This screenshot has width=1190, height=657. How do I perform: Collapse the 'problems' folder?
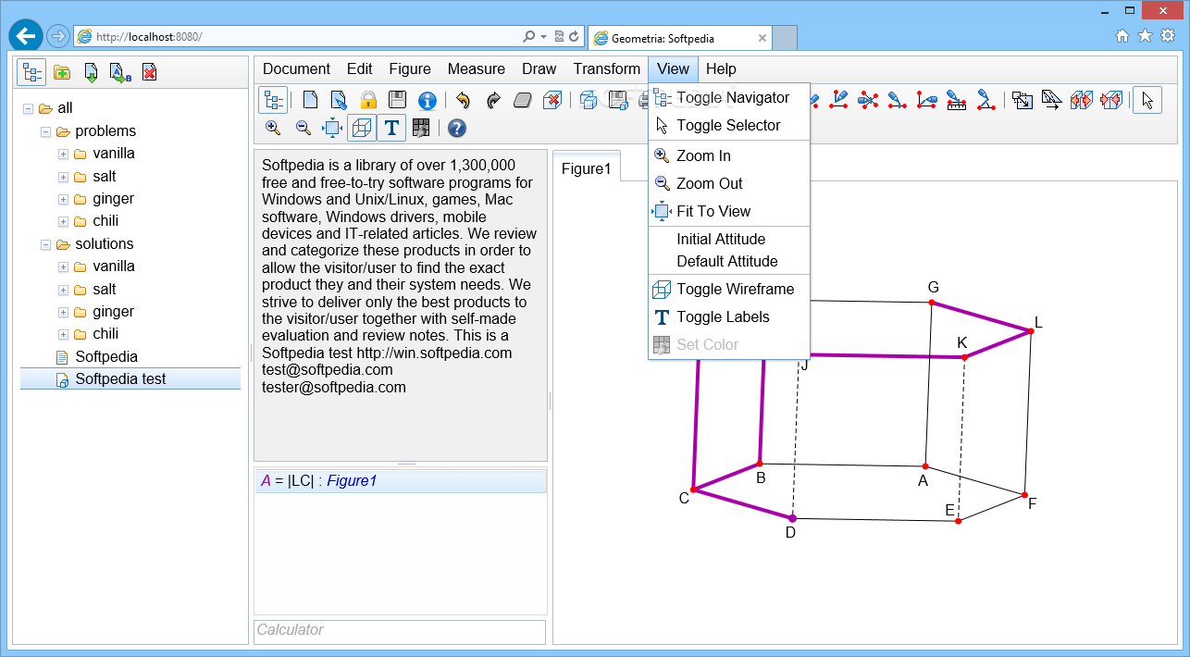[x=45, y=131]
